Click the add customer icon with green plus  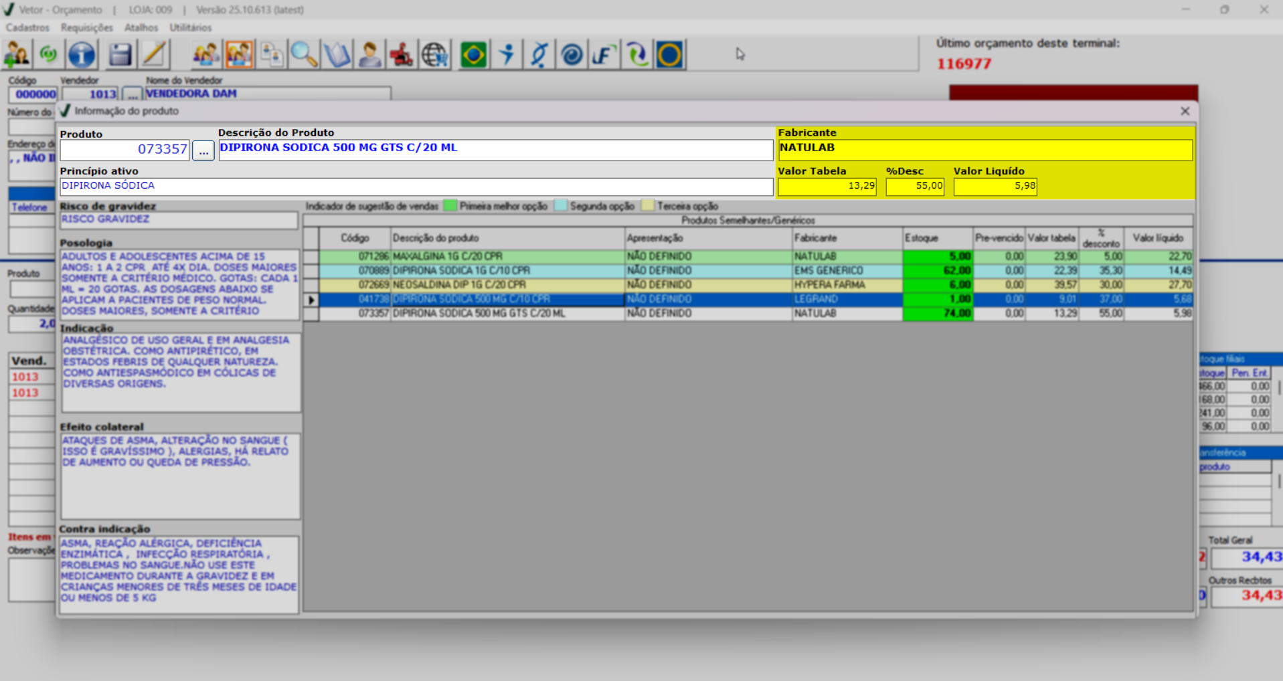point(17,55)
